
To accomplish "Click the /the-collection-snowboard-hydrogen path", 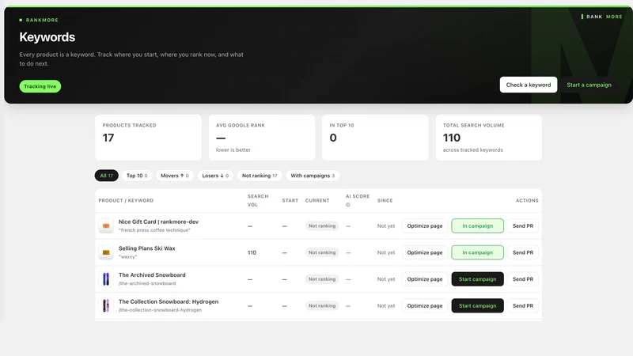I will tap(160, 310).
